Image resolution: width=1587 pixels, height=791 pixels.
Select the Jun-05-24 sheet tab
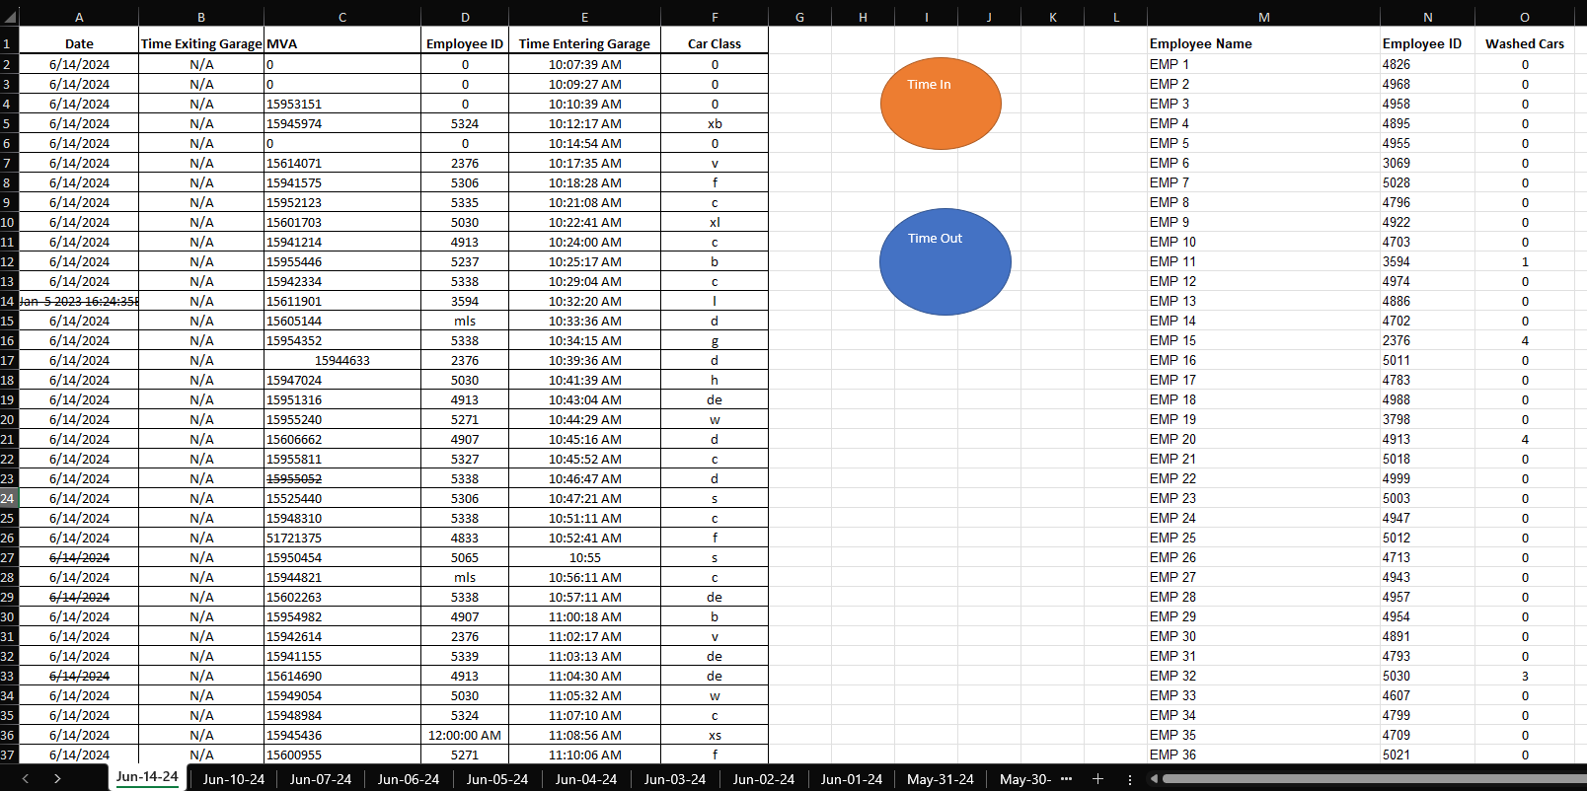(x=497, y=779)
